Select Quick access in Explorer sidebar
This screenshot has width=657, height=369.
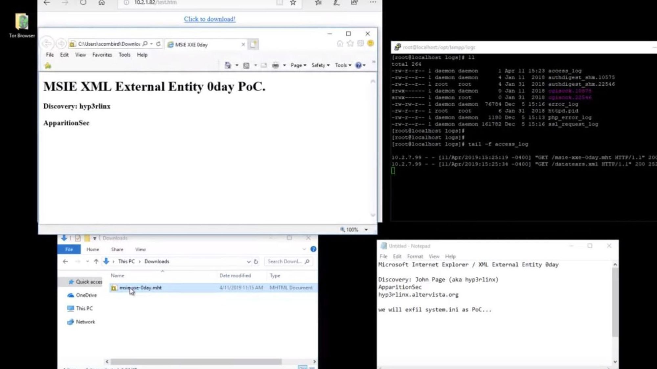pos(85,282)
